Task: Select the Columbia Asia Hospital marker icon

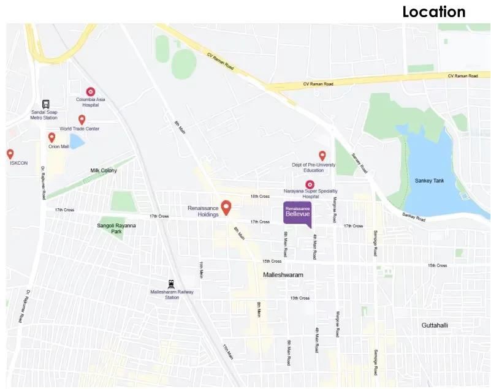Action: 91,92
